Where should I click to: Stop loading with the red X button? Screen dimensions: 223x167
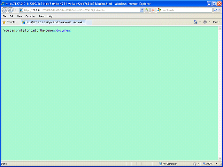[153, 10]
